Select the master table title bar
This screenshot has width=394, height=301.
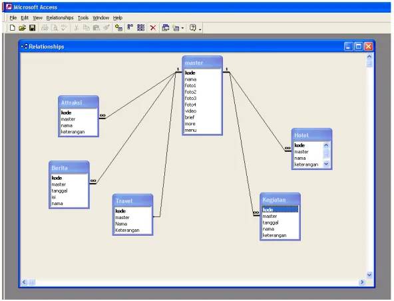tap(202, 63)
